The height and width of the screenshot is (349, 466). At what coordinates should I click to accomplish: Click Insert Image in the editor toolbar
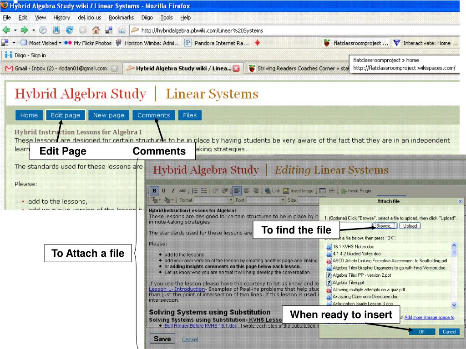point(298,191)
